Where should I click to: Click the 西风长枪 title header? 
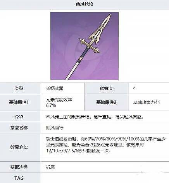click(x=84, y=4)
